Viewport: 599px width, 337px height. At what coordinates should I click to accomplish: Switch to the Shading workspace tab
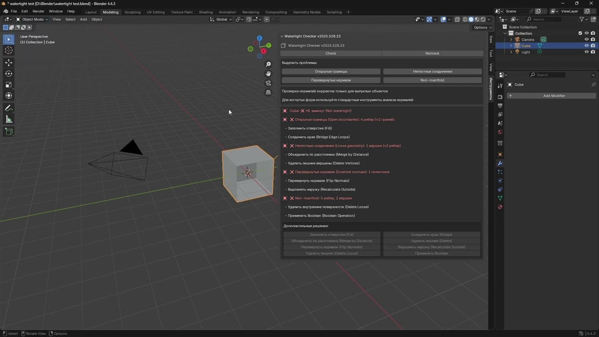click(x=205, y=12)
